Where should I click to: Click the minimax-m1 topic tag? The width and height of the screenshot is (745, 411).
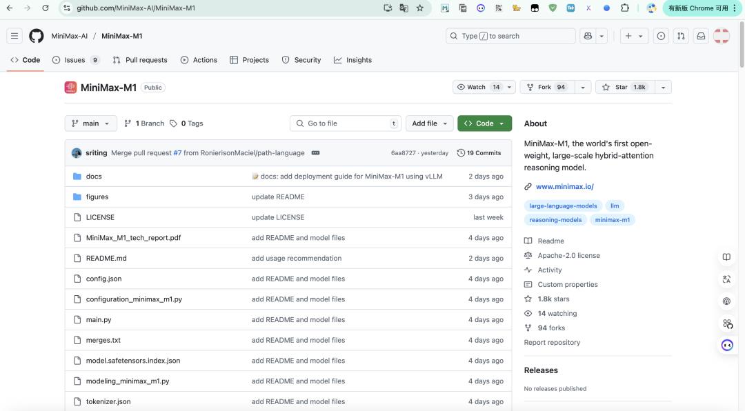pyautogui.click(x=613, y=219)
